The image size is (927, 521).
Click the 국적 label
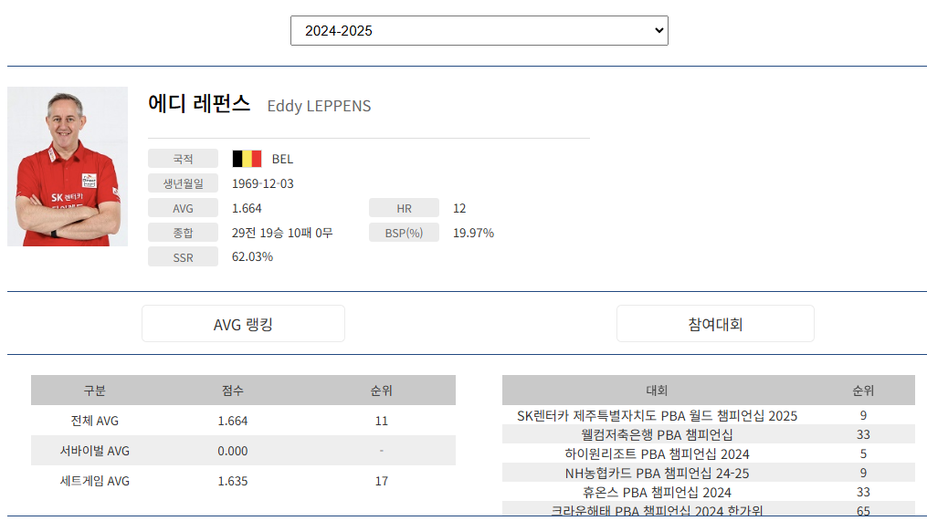pyautogui.click(x=183, y=159)
